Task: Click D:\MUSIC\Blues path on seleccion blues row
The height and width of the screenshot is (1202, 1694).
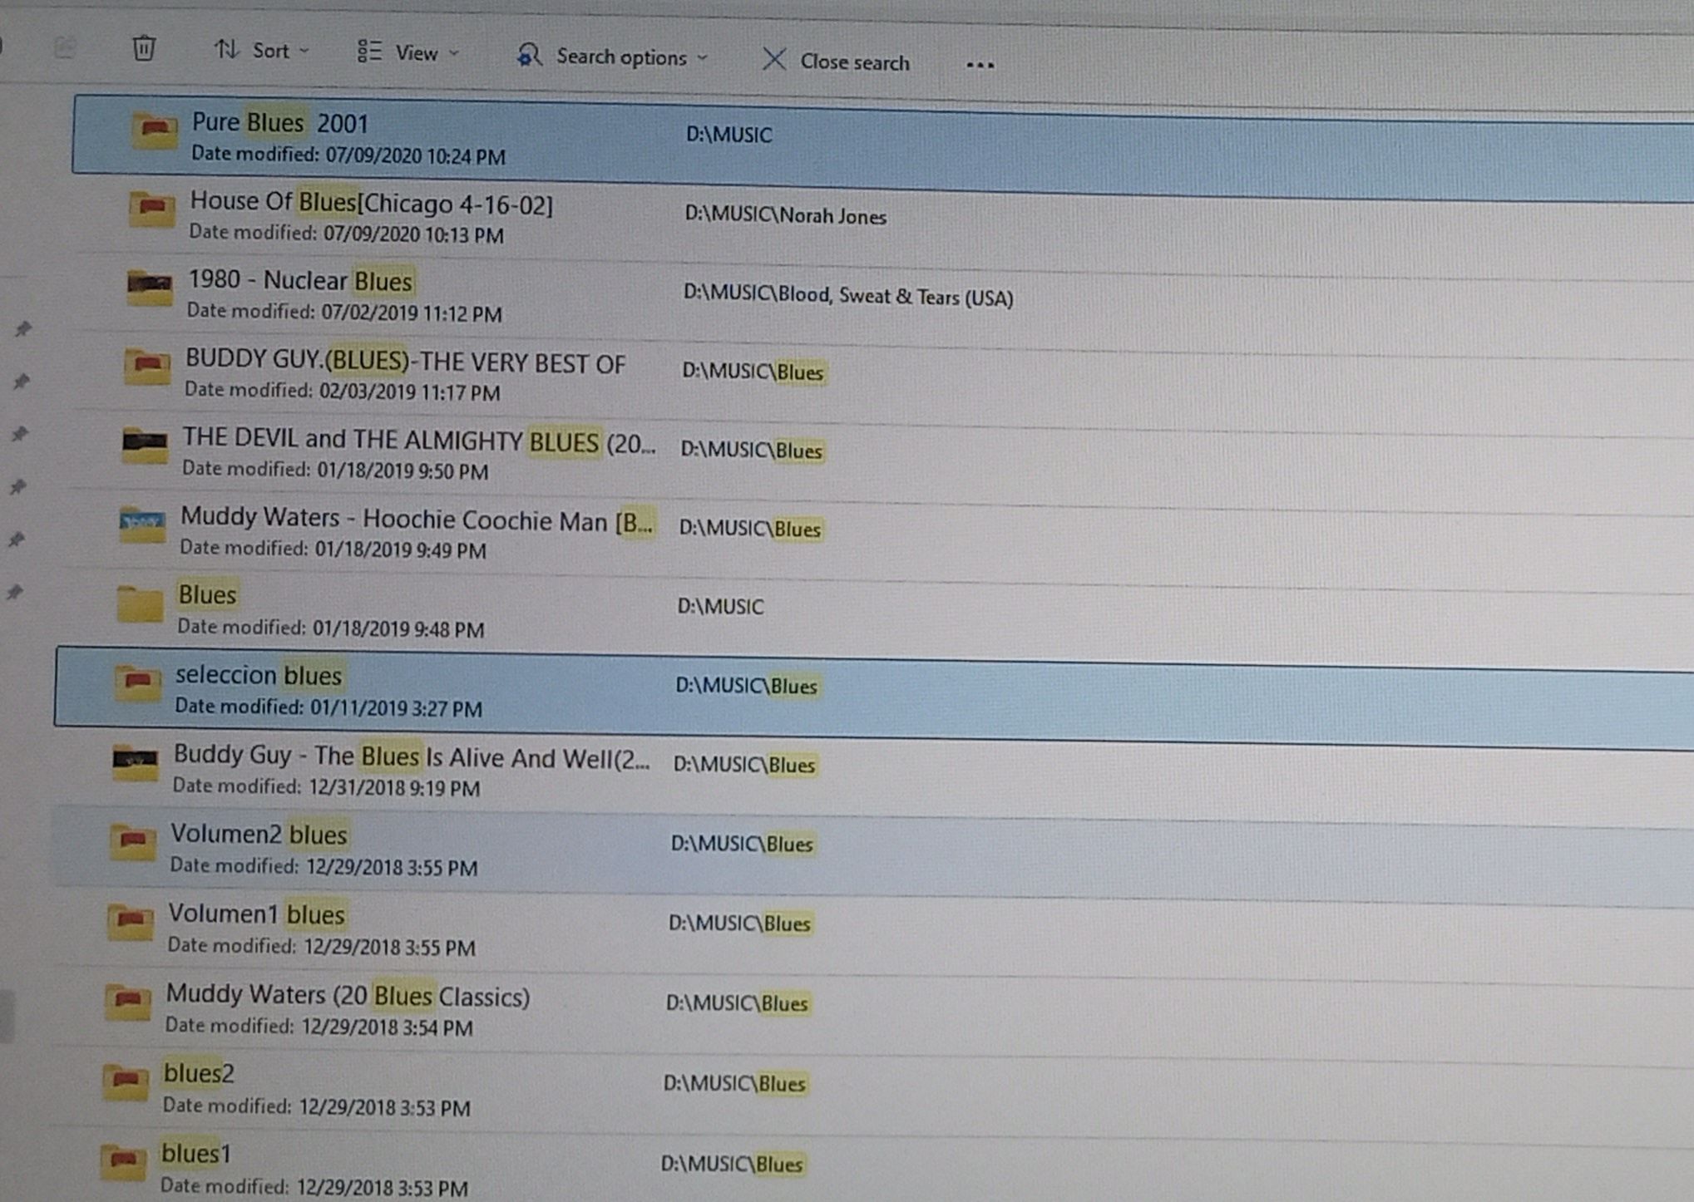Action: 747,686
